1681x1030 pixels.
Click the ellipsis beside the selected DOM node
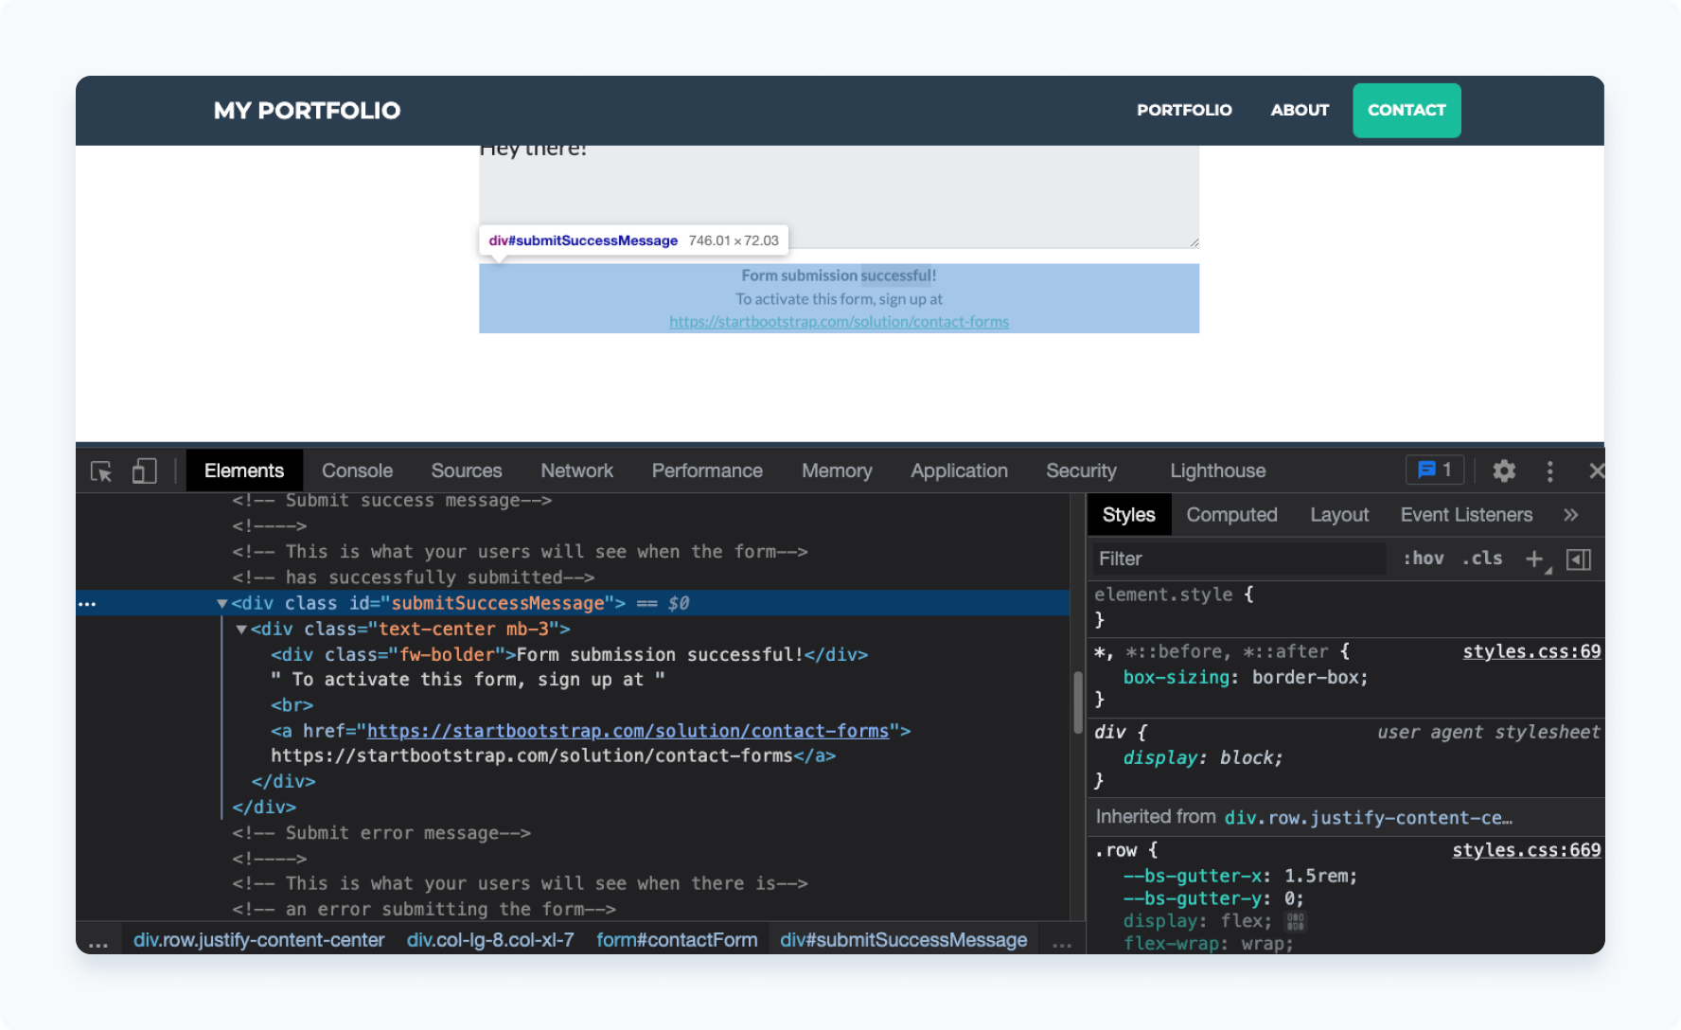[87, 604]
